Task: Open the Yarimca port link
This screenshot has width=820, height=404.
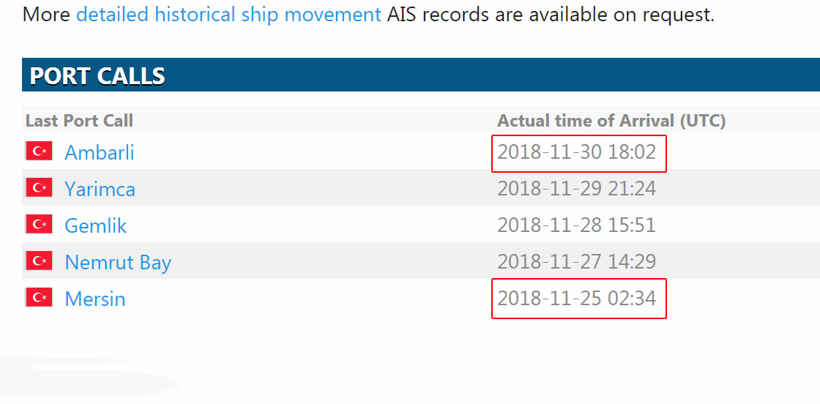Action: (100, 189)
